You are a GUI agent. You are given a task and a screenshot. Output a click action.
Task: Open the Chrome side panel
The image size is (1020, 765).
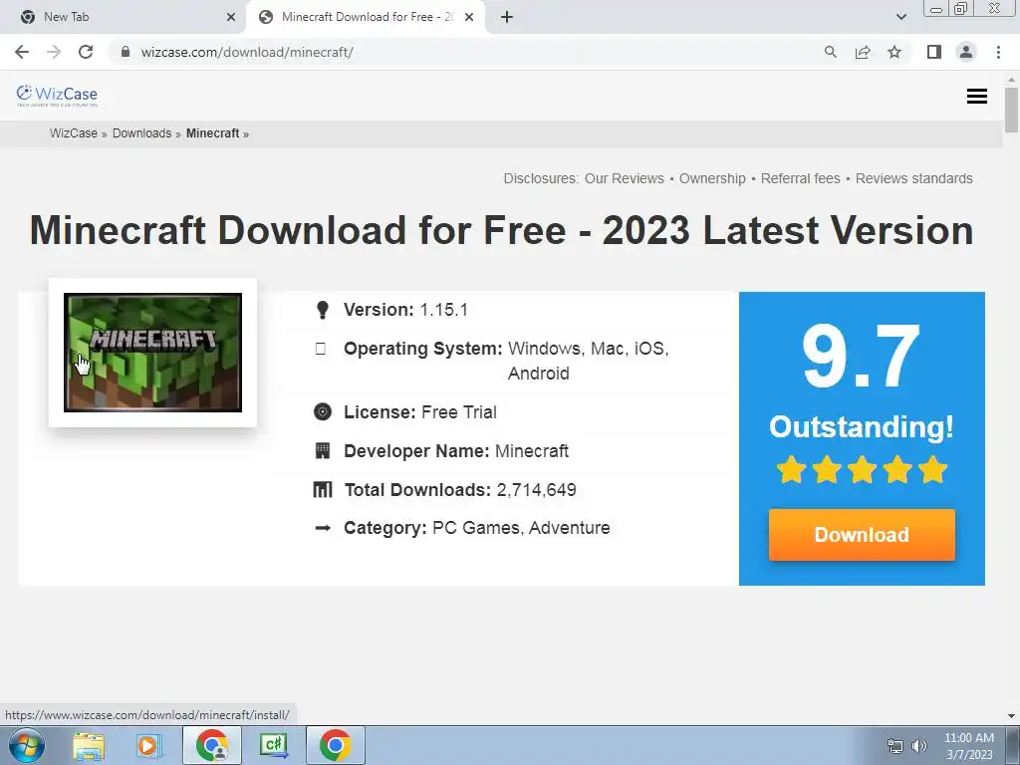point(934,52)
